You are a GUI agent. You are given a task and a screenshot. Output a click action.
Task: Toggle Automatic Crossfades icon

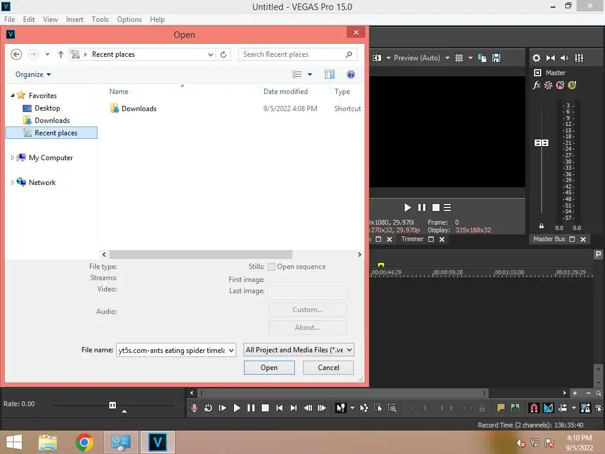548,408
